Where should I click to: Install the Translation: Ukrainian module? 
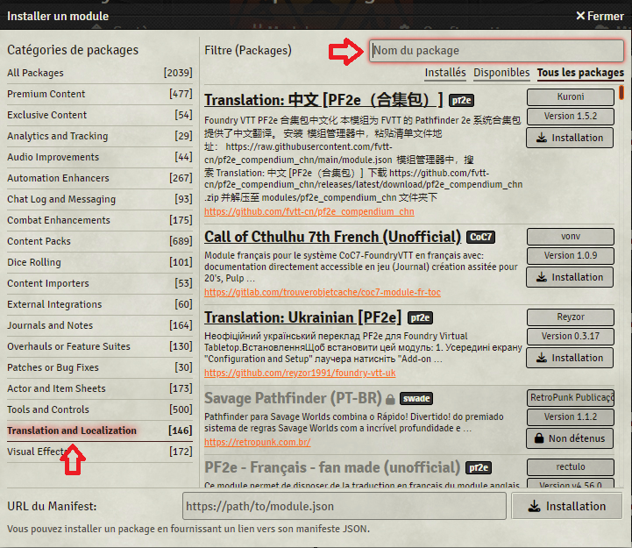tap(570, 358)
